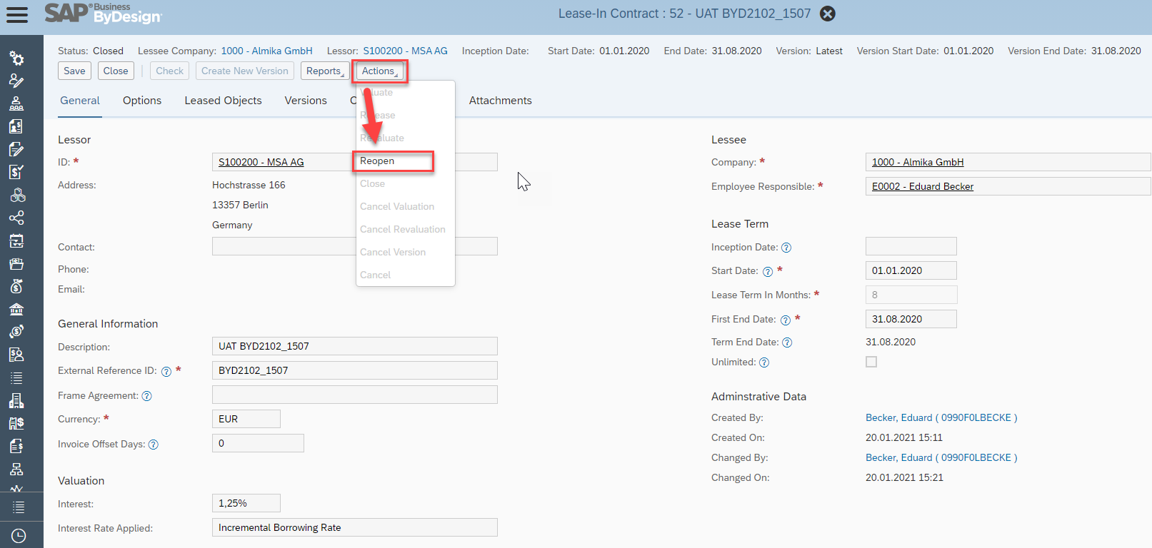Click the contact card with dollar sidebar icon

pos(16,126)
